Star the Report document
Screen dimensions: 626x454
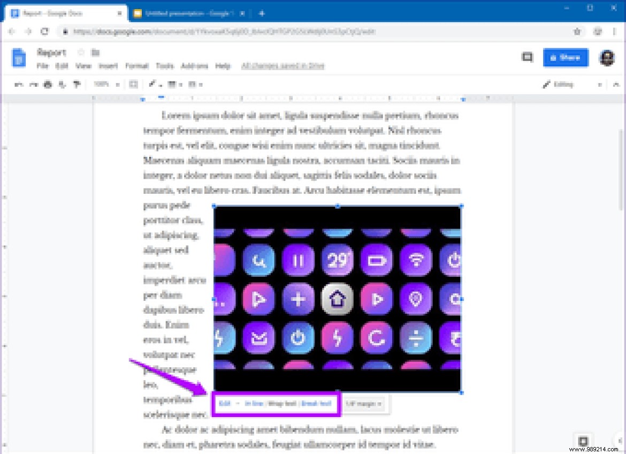pyautogui.click(x=80, y=52)
